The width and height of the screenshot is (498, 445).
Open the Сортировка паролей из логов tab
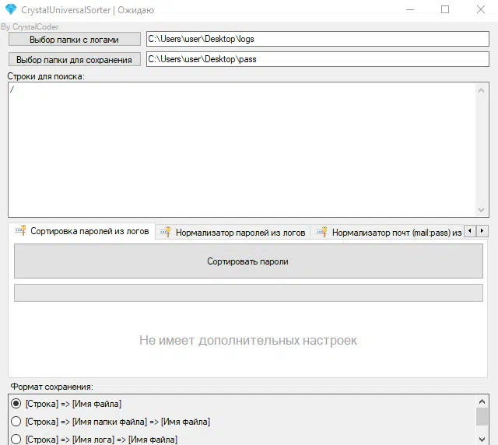click(x=82, y=231)
